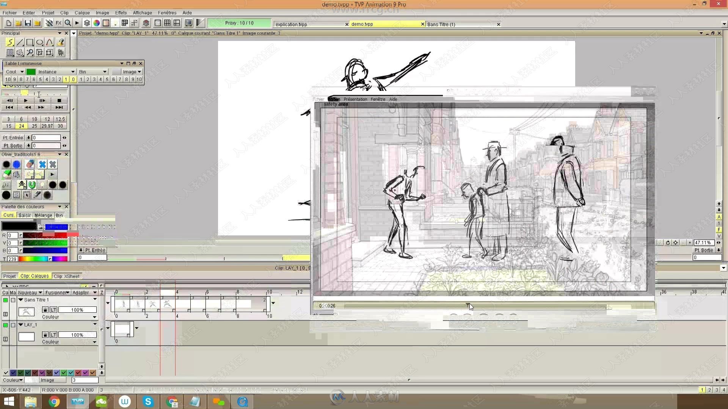Toggle visibility of LAY_1 layer
The image size is (728, 409).
5,325
